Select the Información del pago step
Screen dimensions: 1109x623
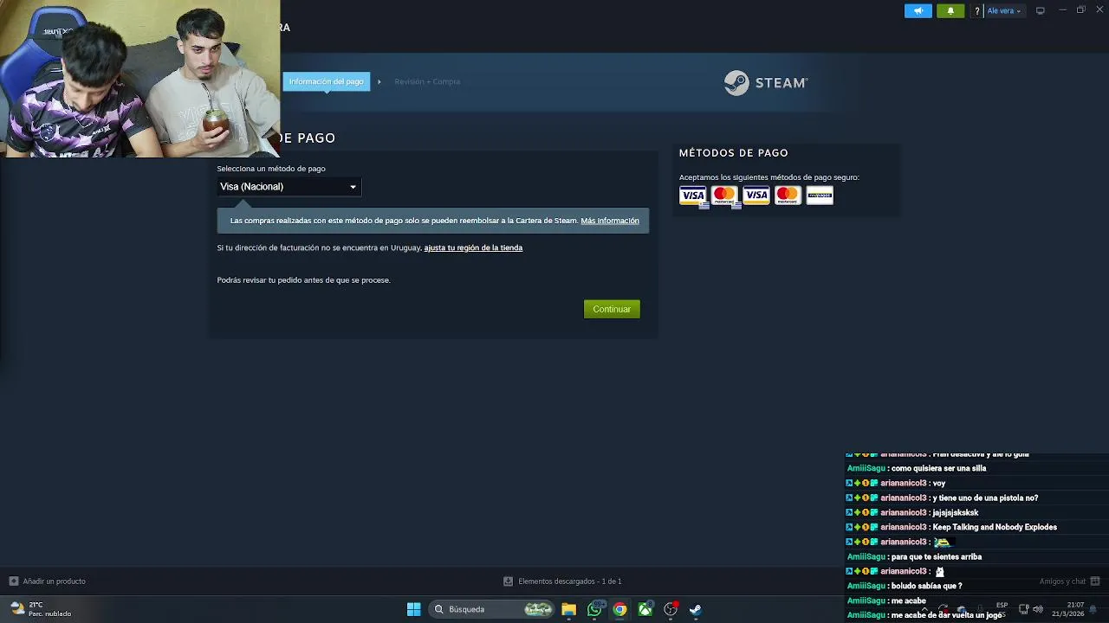tap(327, 81)
